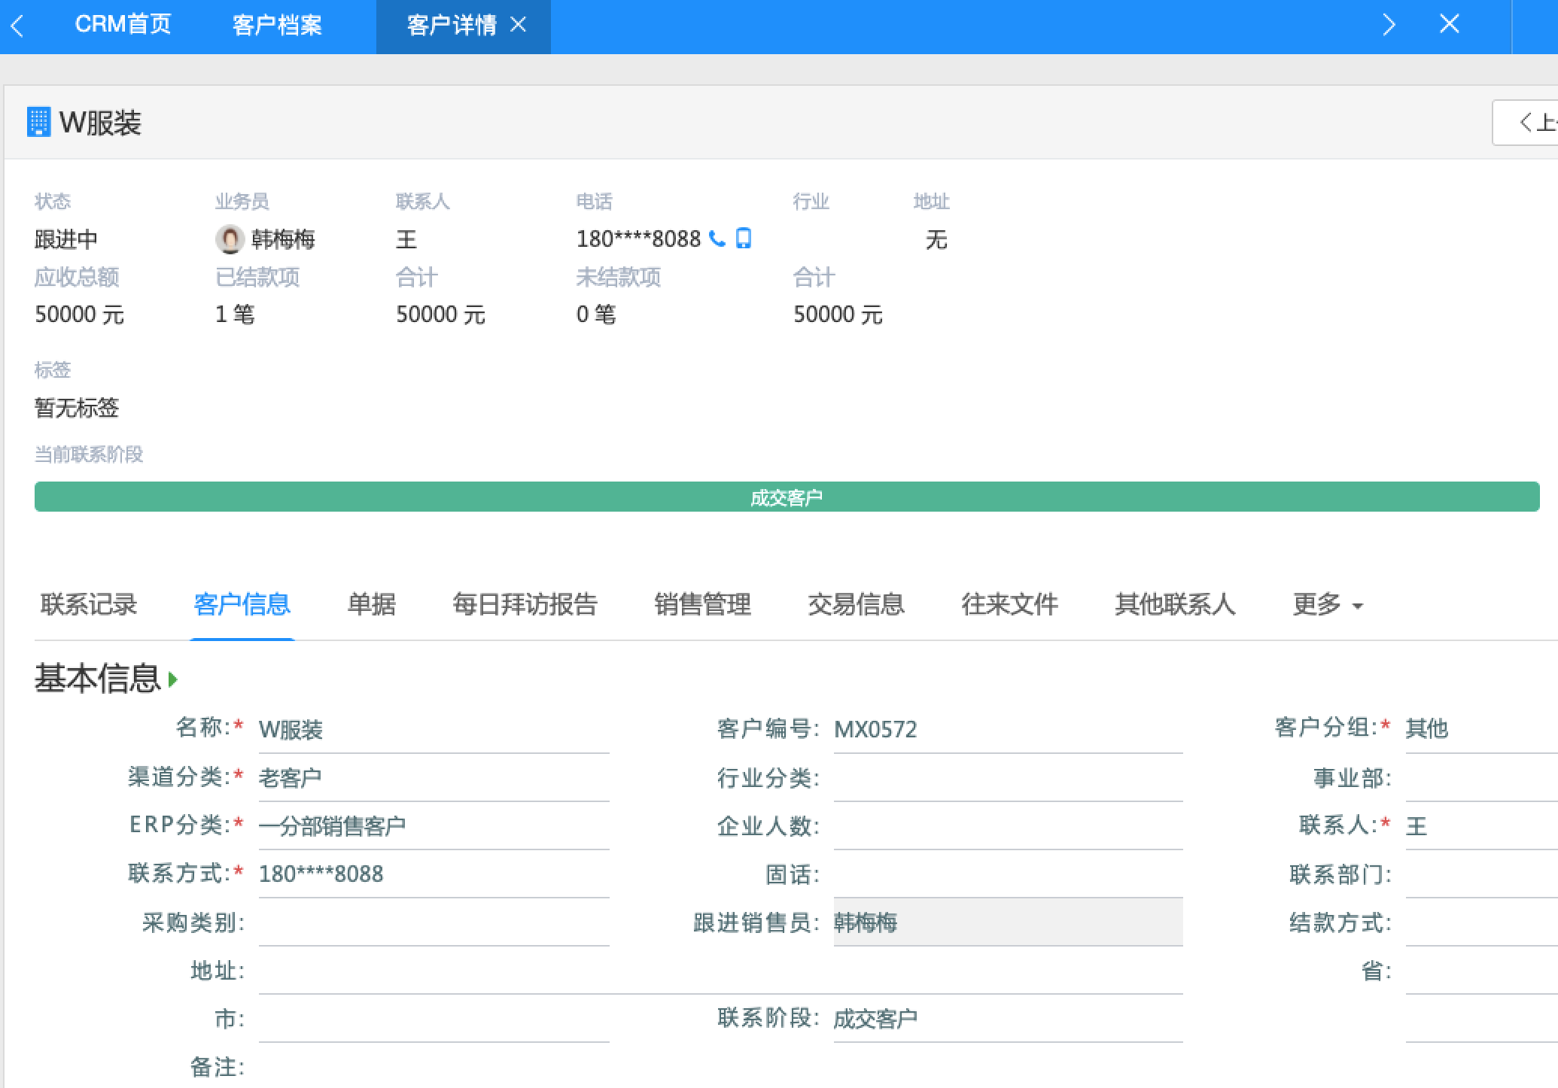This screenshot has width=1558, height=1088.
Task: Click the empty 联系部门 field
Action: (1481, 874)
